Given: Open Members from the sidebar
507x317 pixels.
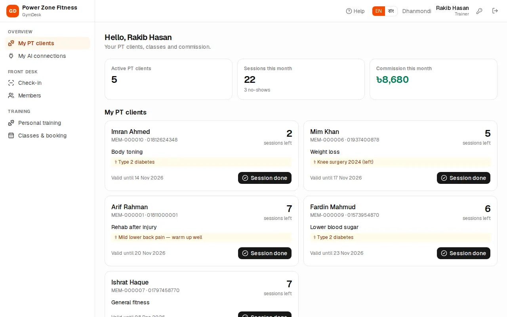Looking at the screenshot, I should tap(48, 95).
